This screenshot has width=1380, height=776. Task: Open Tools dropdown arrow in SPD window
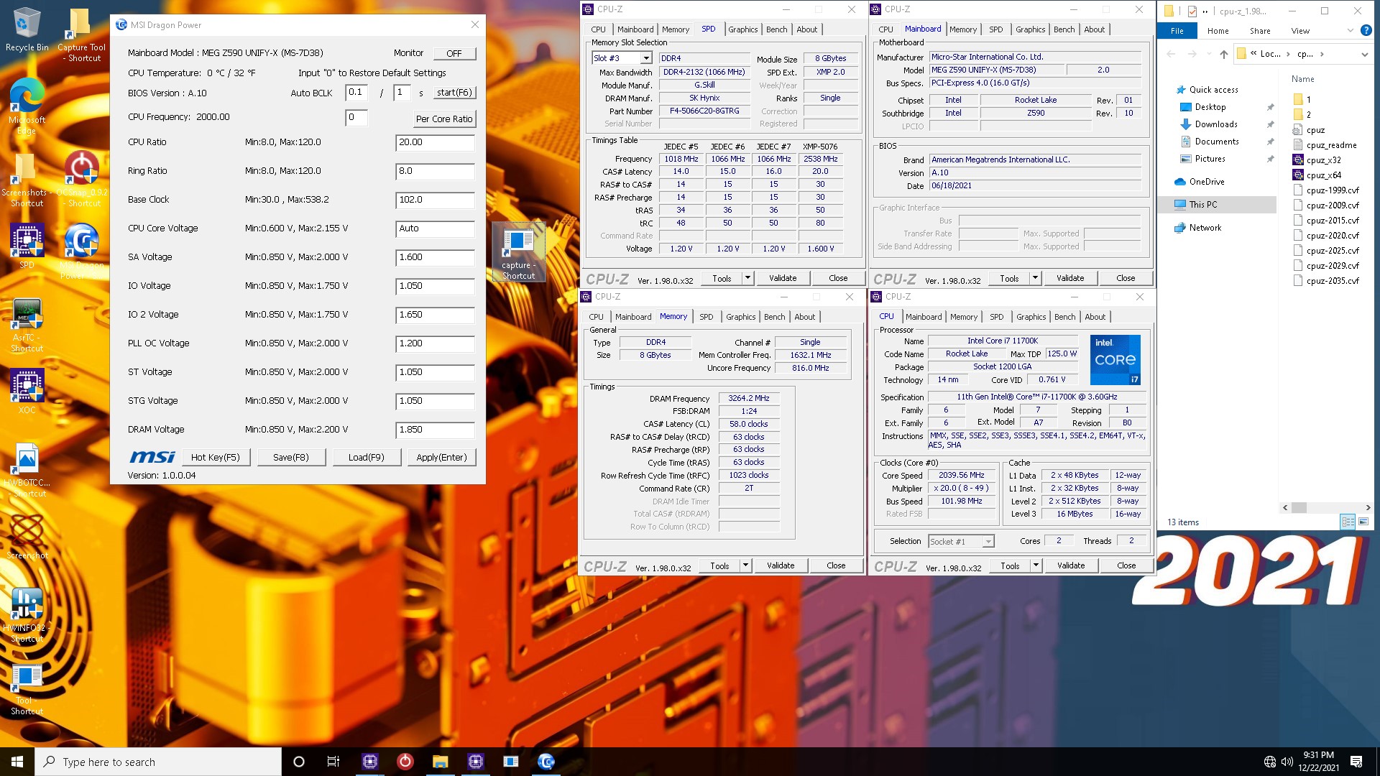click(747, 278)
